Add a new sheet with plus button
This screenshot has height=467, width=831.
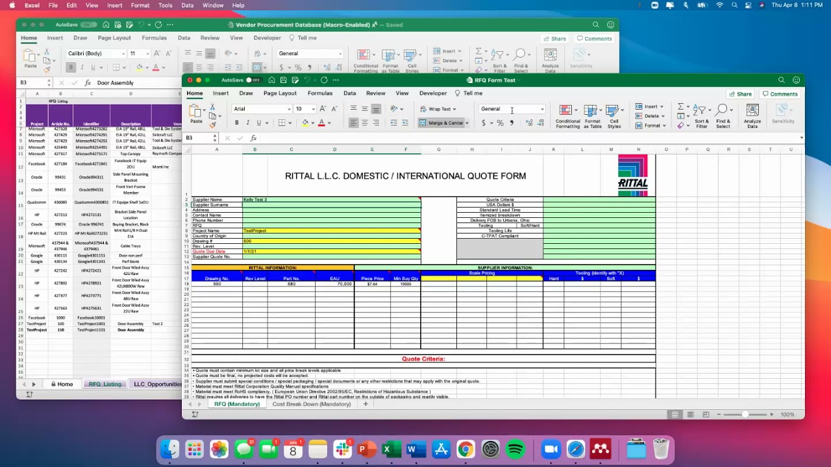(366, 404)
